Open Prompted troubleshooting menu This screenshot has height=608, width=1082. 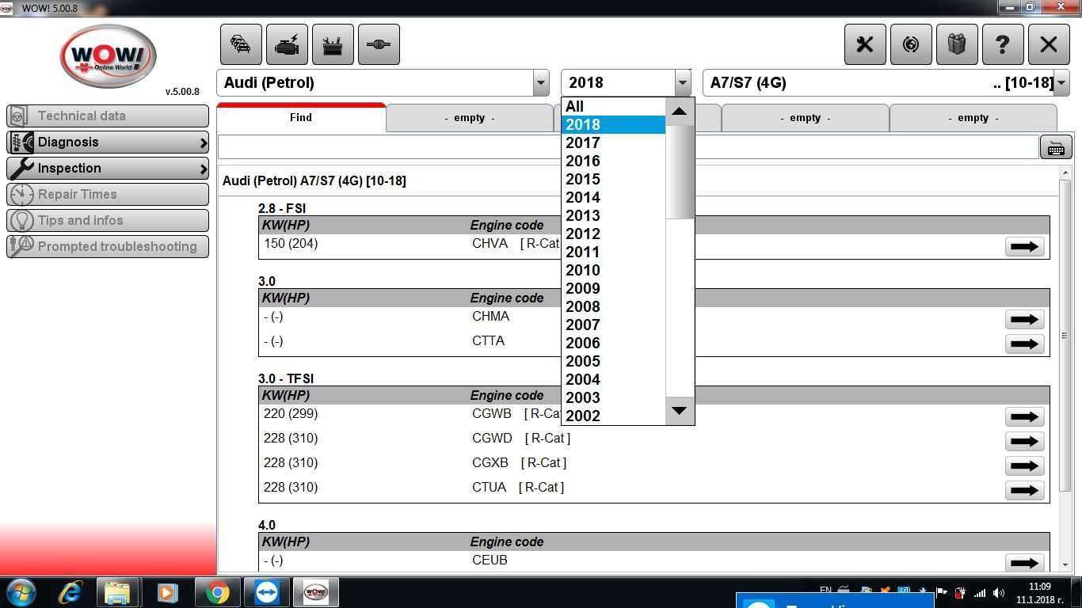click(108, 246)
